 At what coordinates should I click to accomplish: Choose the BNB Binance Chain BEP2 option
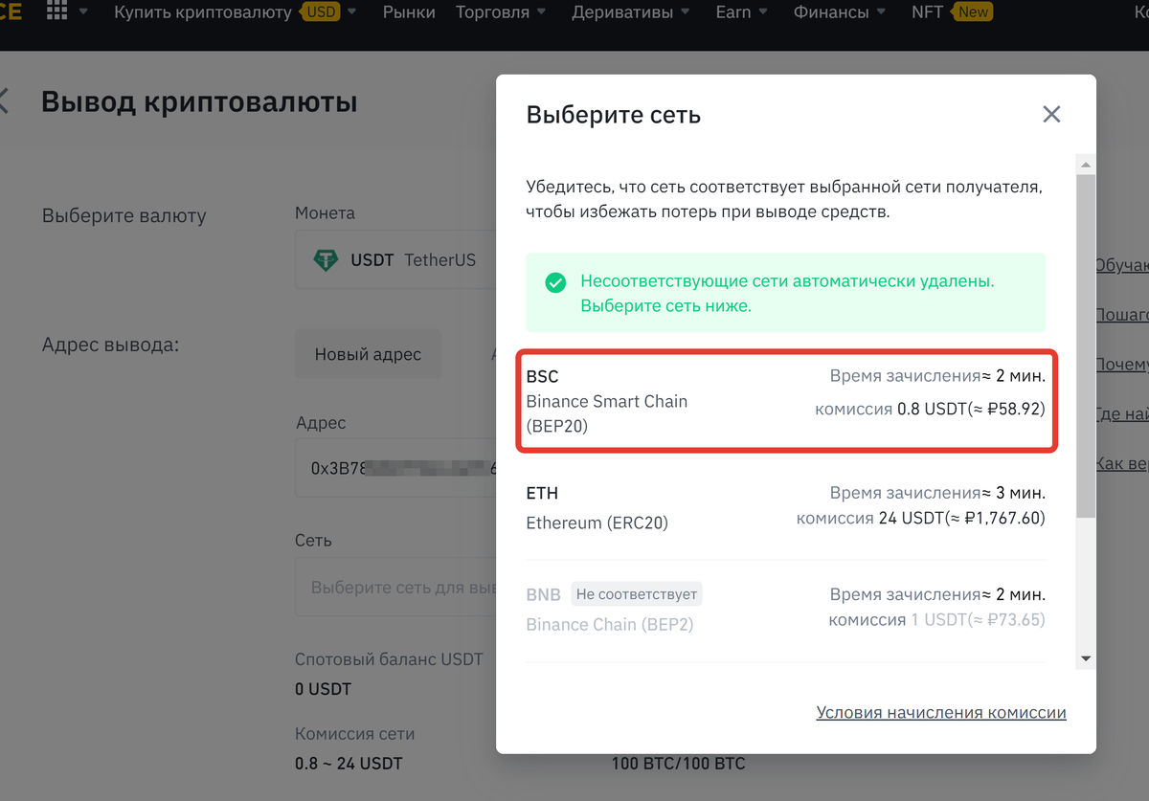(786, 609)
